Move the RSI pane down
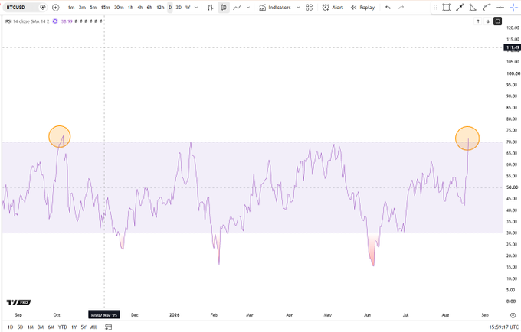This screenshot has width=521, height=332. click(x=488, y=21)
